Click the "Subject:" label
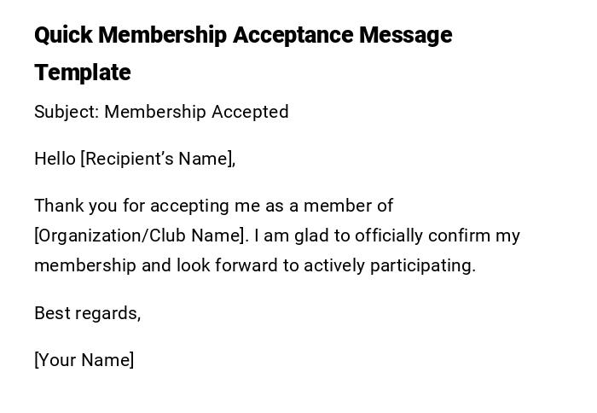 (67, 112)
